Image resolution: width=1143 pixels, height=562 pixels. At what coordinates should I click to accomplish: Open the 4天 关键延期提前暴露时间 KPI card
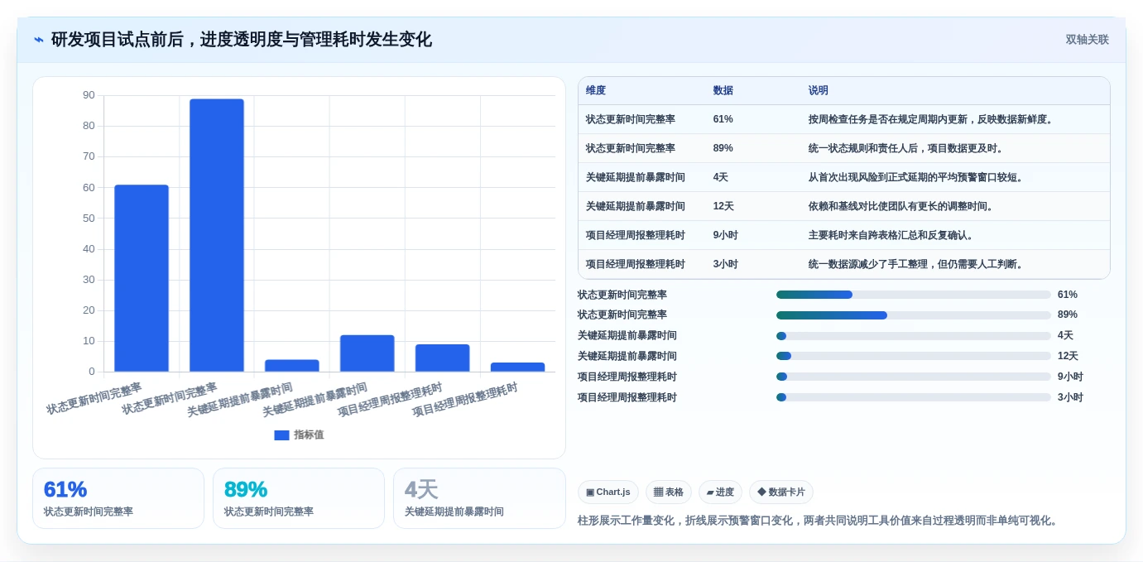pos(479,498)
